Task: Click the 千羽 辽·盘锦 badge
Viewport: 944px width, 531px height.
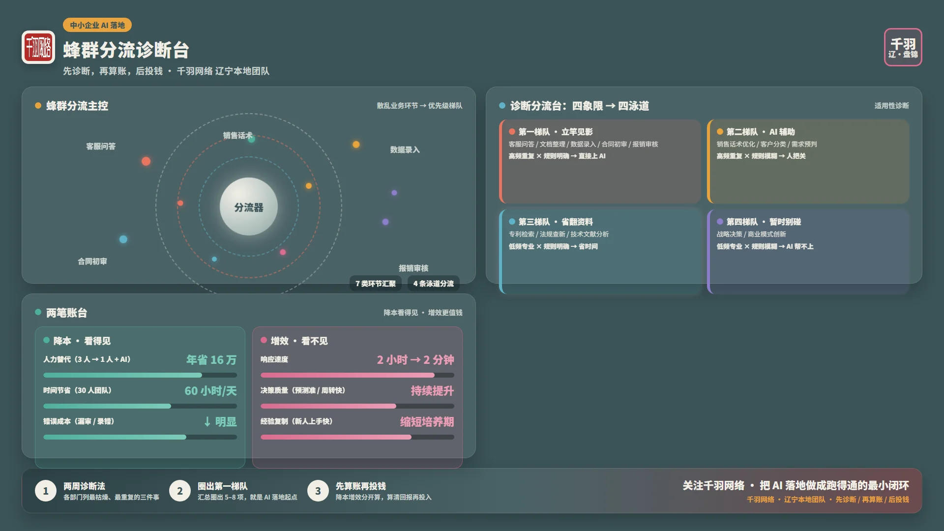Action: [903, 47]
